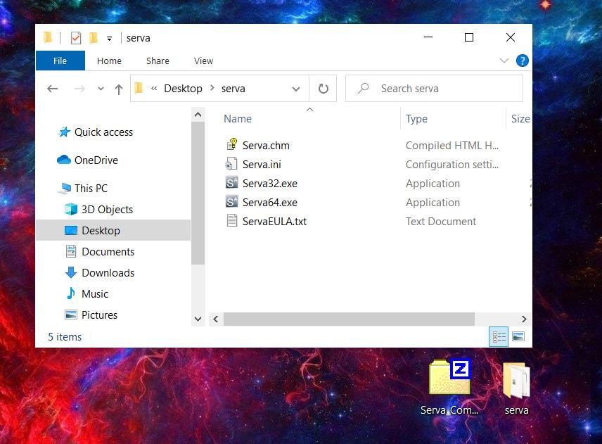Click the 'Compiled HTML H...' type cell

coord(452,145)
